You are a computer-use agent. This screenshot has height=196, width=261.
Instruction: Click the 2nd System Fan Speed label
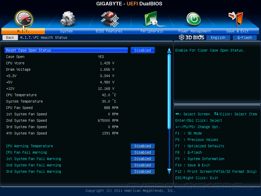(27, 120)
